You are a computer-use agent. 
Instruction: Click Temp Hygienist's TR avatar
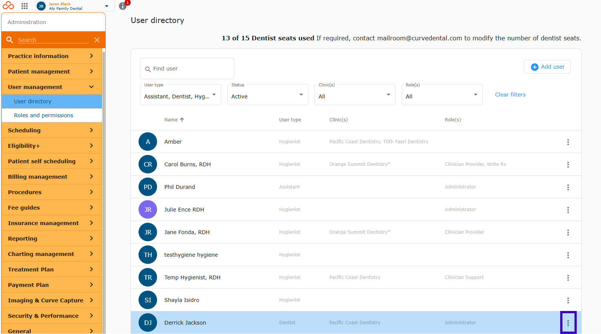click(x=148, y=277)
